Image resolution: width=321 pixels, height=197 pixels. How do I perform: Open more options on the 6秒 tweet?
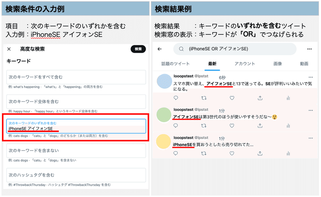click(311, 77)
